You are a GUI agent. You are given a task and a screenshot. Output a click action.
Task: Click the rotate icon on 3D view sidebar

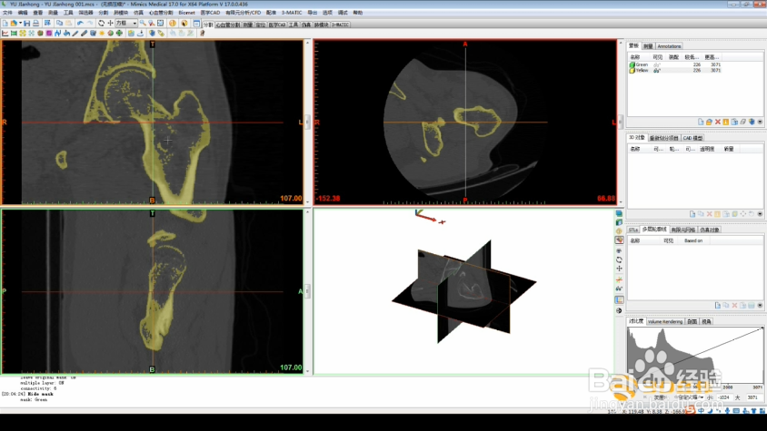pyautogui.click(x=619, y=260)
